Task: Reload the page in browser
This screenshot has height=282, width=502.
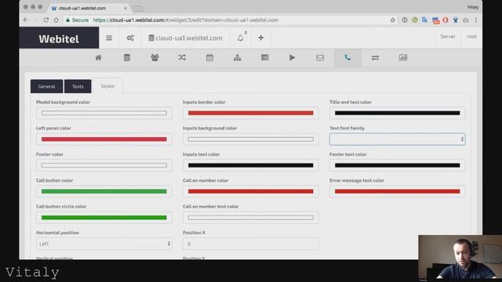Action: (46, 20)
